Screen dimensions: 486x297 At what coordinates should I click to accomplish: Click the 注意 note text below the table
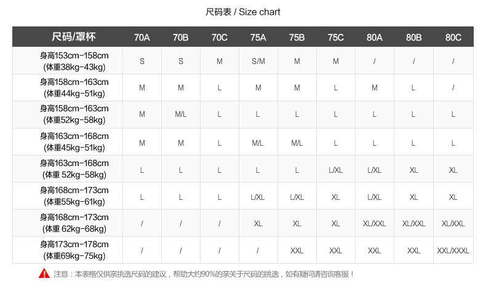click(x=204, y=274)
